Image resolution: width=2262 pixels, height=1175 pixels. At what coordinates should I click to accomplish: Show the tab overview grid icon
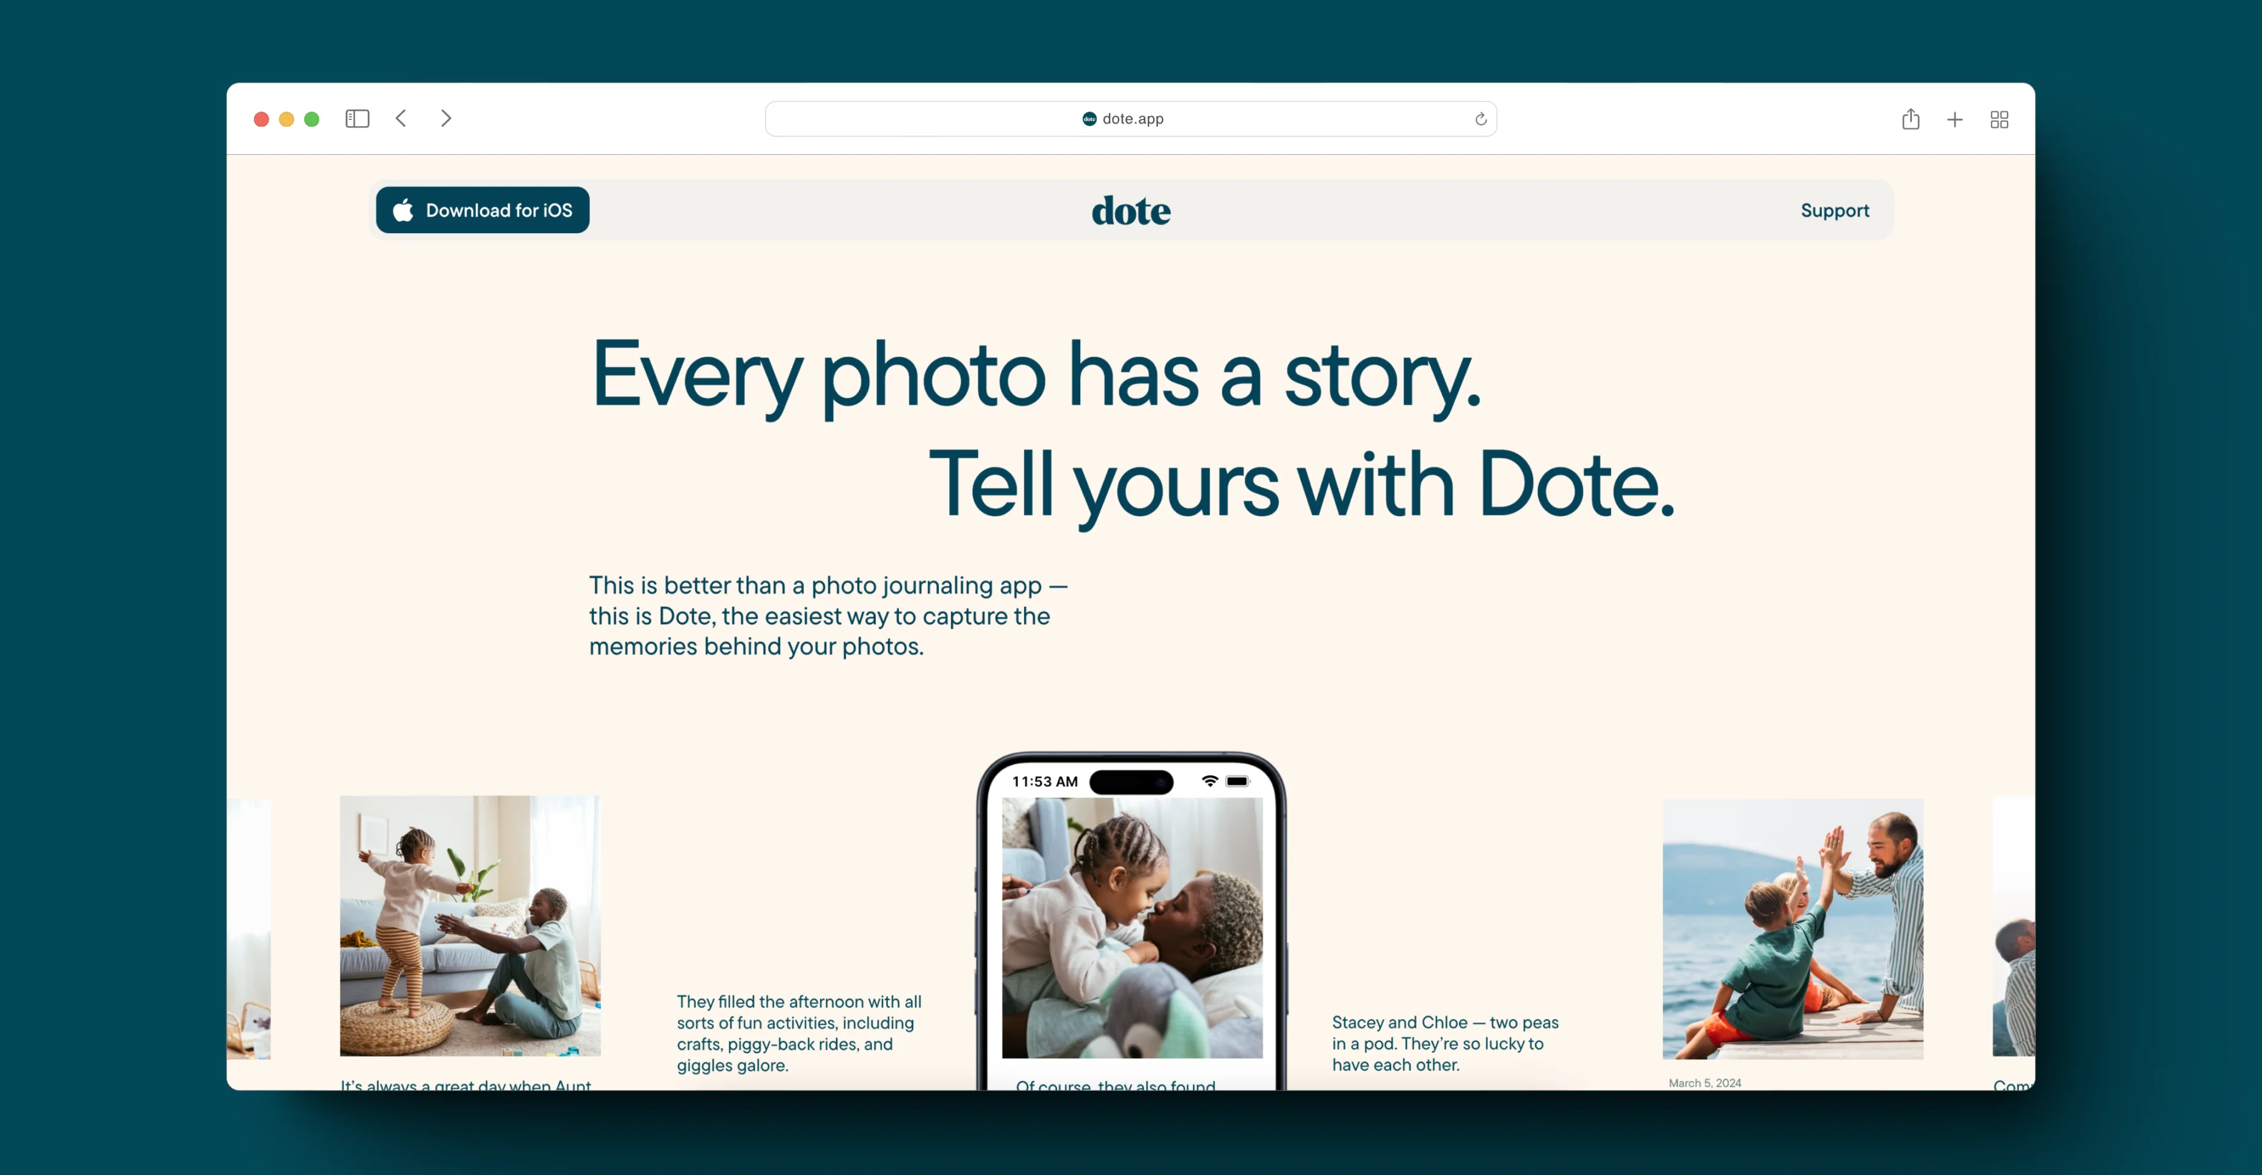[x=1999, y=119]
